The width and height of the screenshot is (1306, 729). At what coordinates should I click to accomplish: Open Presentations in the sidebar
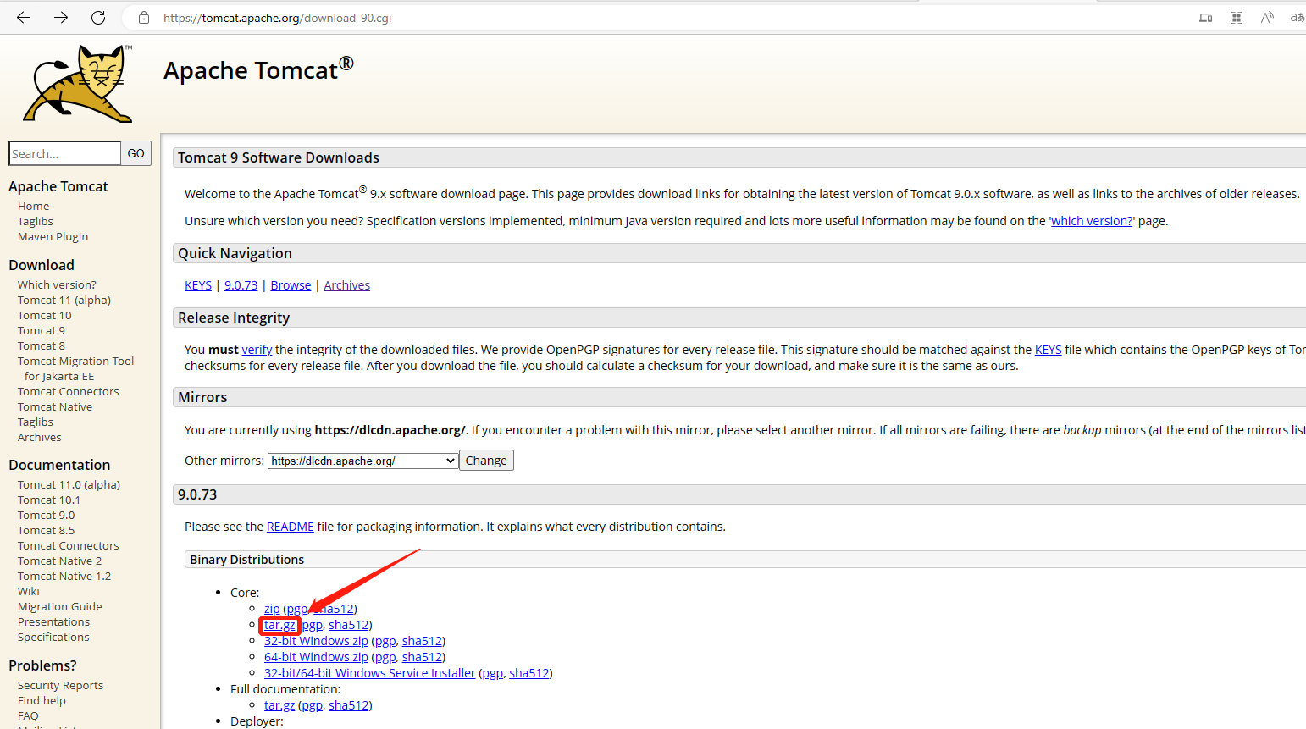tap(53, 621)
